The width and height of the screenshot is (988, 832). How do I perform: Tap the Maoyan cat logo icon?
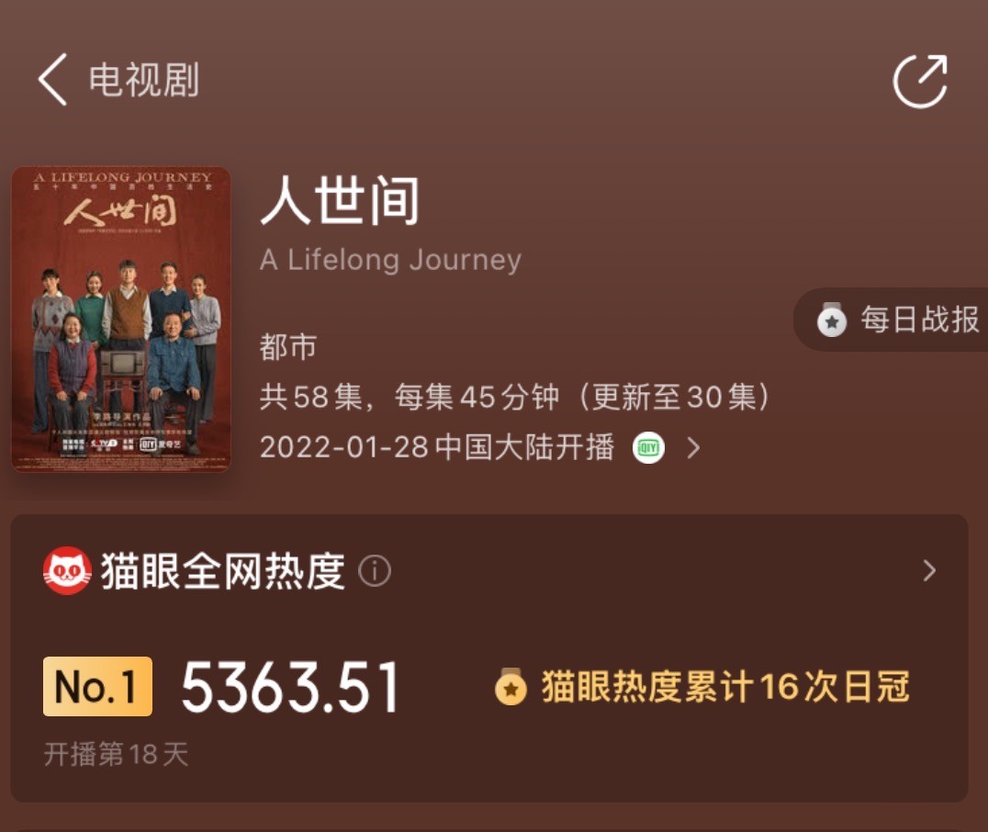[66, 570]
